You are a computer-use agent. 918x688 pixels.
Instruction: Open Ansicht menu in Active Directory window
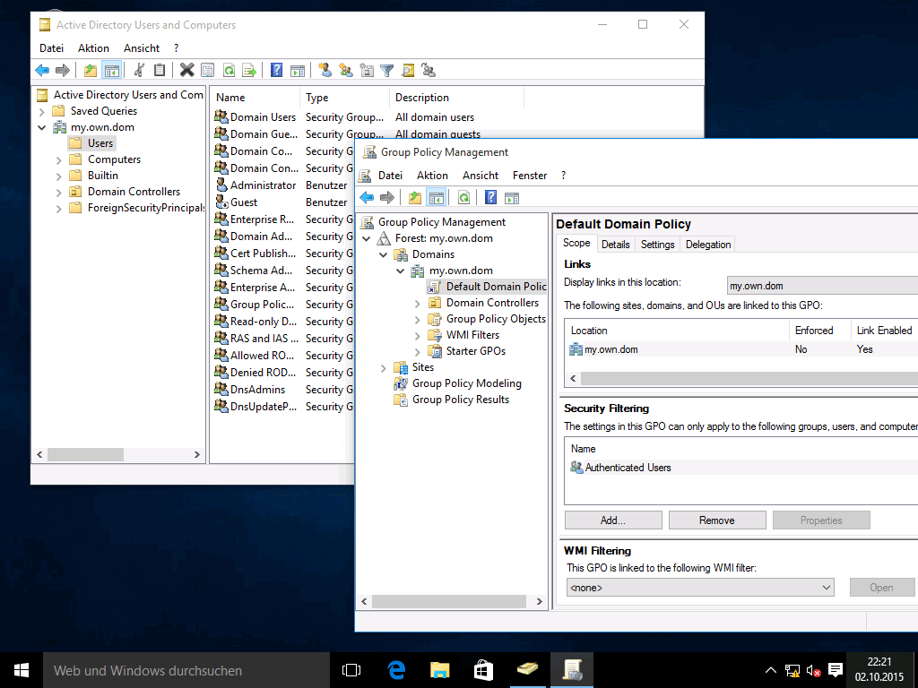(141, 48)
